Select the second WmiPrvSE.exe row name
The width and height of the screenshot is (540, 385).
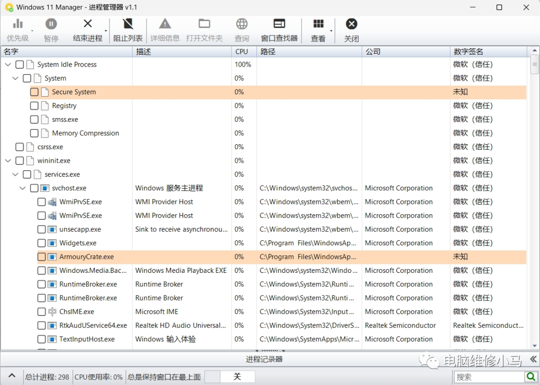pyautogui.click(x=80, y=216)
